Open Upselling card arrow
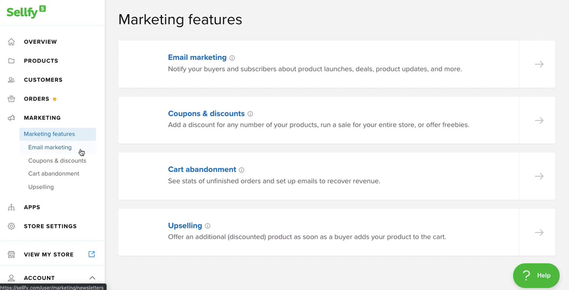The image size is (569, 290). 539,232
